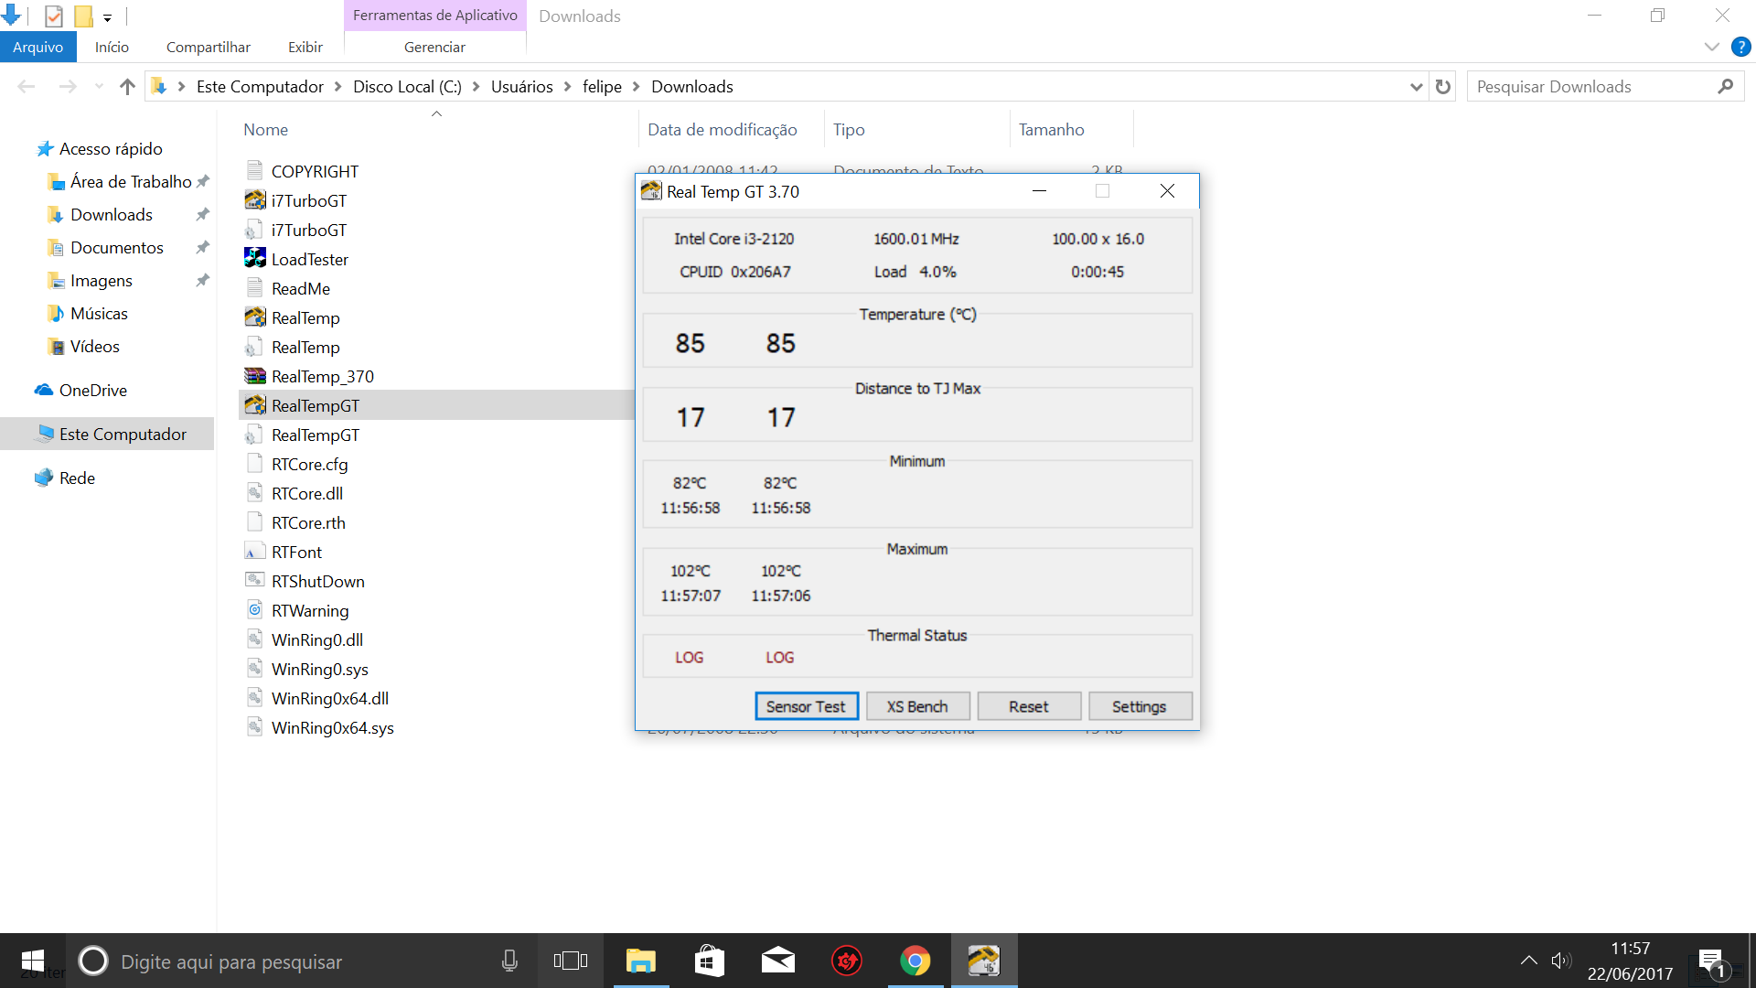Viewport: 1756px width, 988px height.
Task: Go back with the back arrow
Action: tap(27, 86)
